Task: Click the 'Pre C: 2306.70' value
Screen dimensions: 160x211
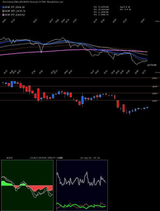Action: point(101,15)
